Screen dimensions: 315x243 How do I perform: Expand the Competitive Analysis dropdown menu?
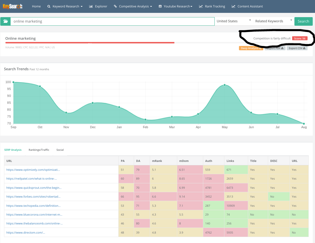click(133, 6)
